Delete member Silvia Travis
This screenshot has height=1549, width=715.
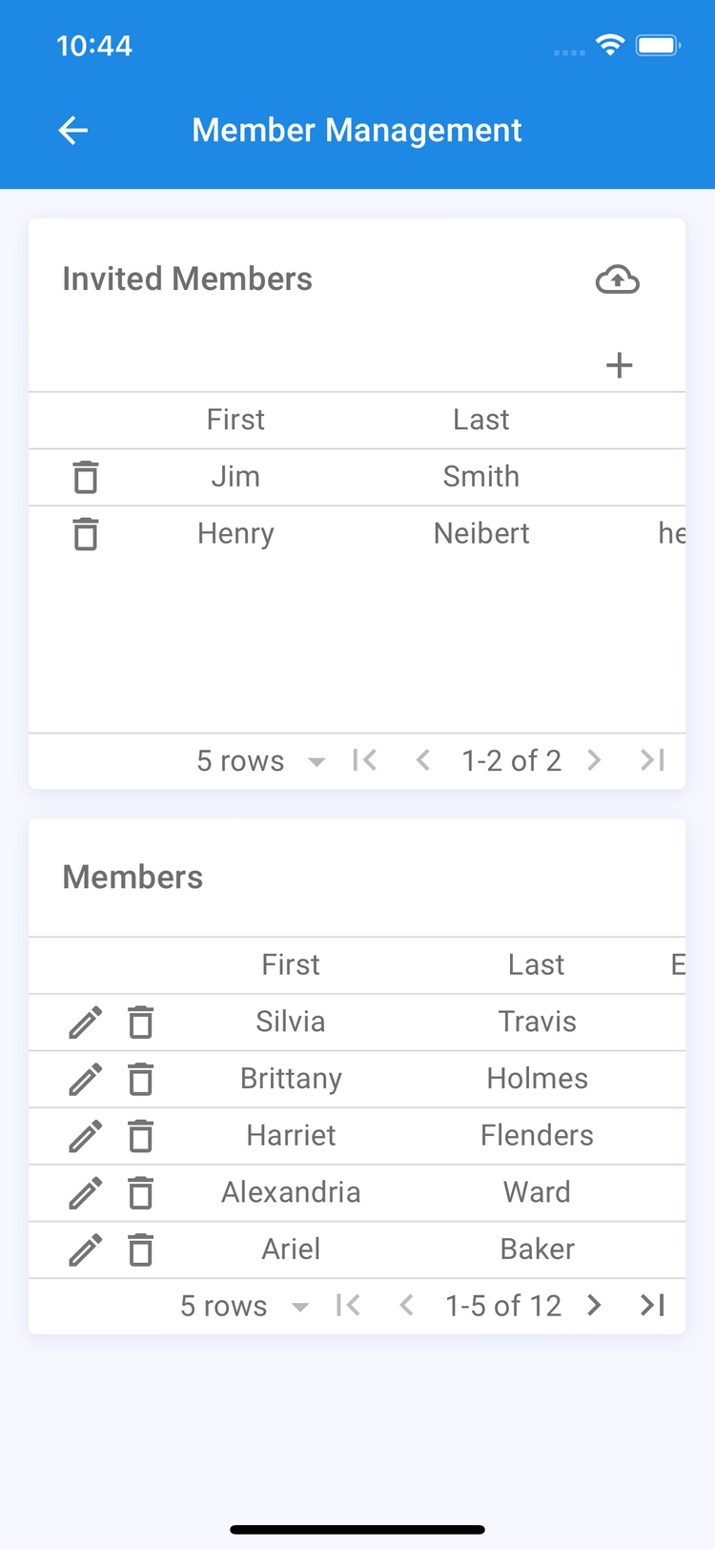pos(141,1022)
